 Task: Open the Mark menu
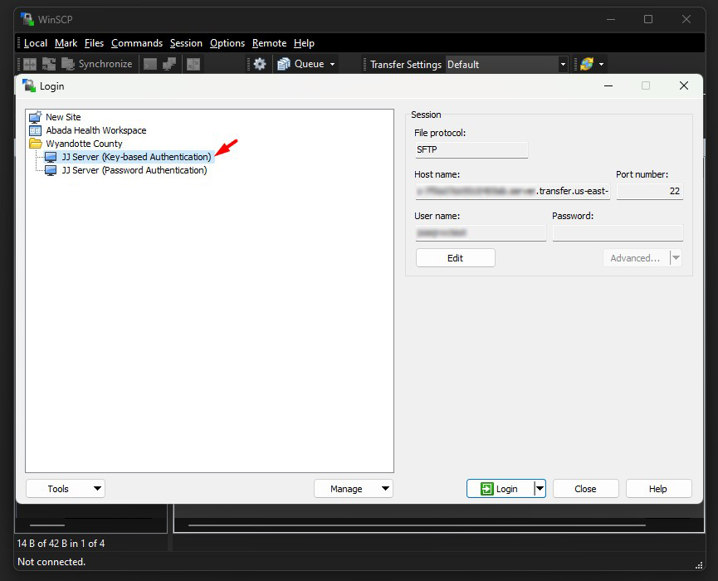(66, 43)
